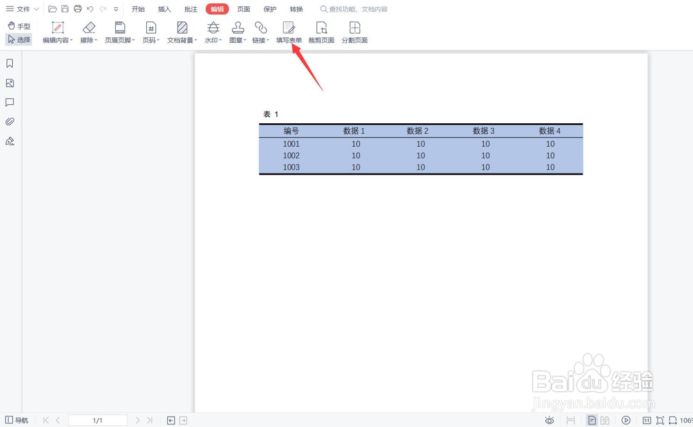
Task: Select the 裁剪页面 crop page tool
Action: click(321, 33)
